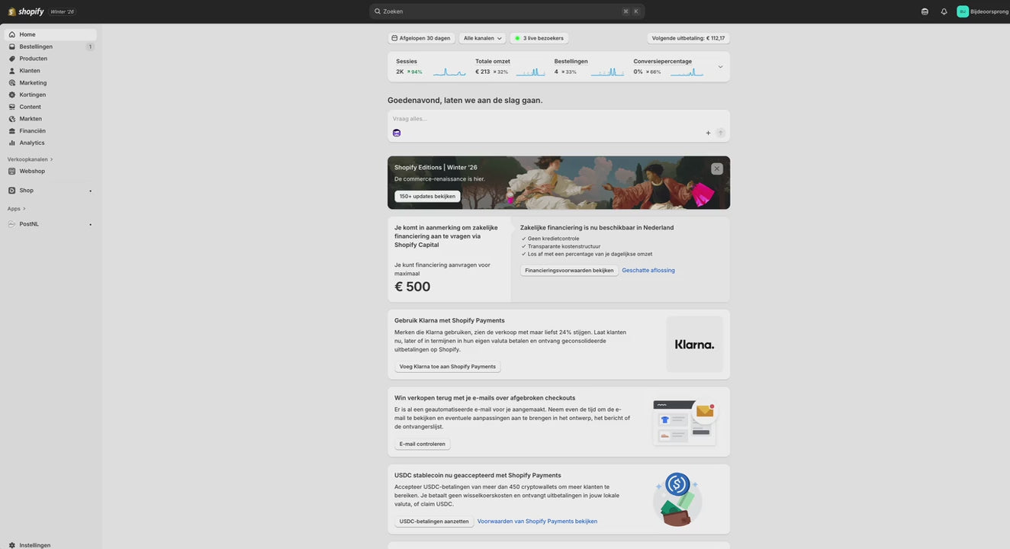Click the Bestellingen inbox tray icon

click(12, 47)
